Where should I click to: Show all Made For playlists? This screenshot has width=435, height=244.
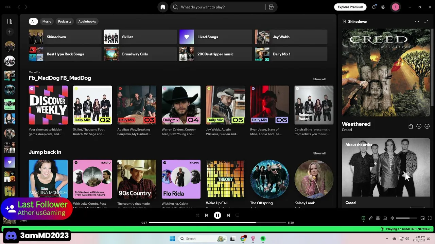click(319, 79)
